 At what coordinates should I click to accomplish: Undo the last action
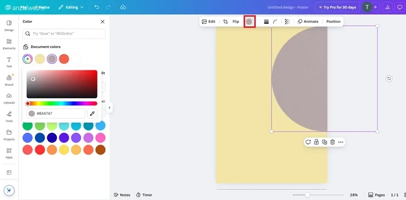(96, 7)
